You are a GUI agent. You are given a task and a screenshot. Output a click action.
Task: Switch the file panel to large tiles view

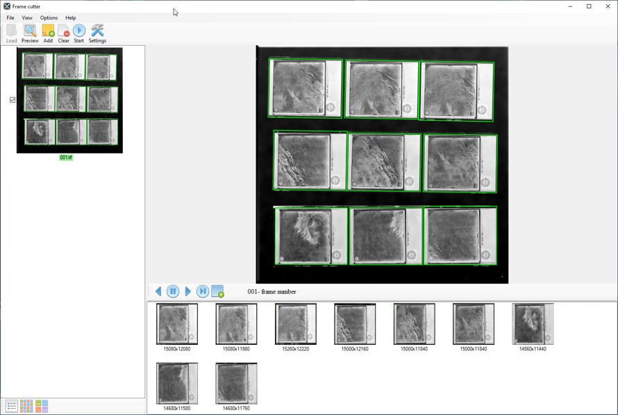(42, 406)
